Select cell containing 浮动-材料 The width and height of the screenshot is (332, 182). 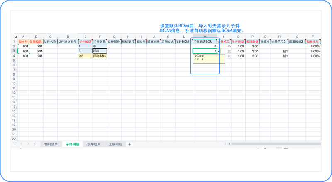(100, 56)
